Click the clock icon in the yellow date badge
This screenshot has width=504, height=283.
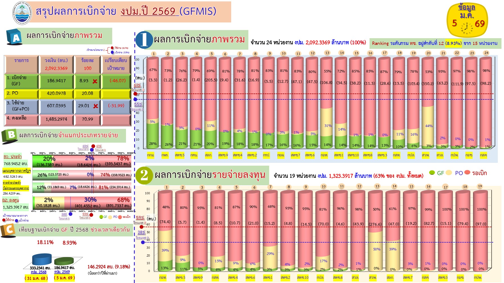coord(467,28)
